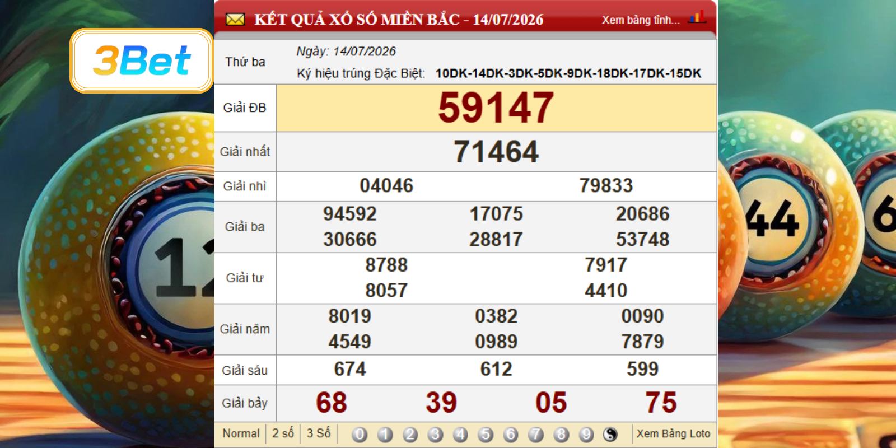Click special prize number 59147
Image resolution: width=896 pixels, height=448 pixels.
point(496,108)
